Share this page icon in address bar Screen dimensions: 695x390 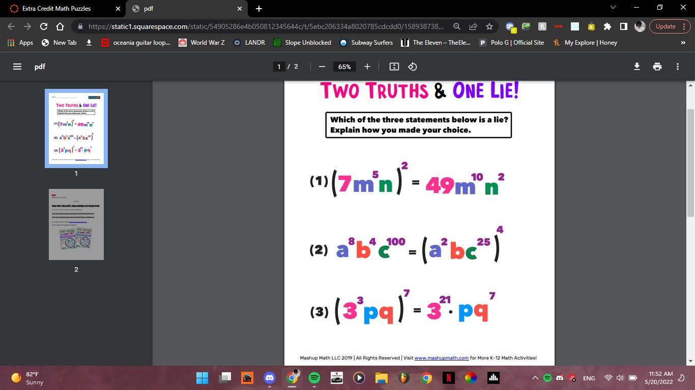(x=473, y=26)
